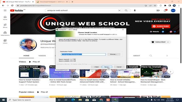Click Next in Notepad++ Setup
182x102 pixels.
click(107, 67)
